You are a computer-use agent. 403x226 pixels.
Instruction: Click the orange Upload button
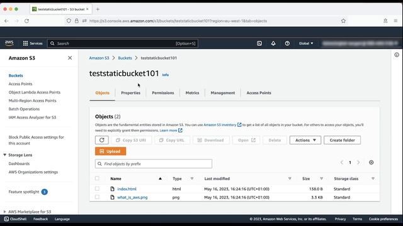[x=111, y=151]
